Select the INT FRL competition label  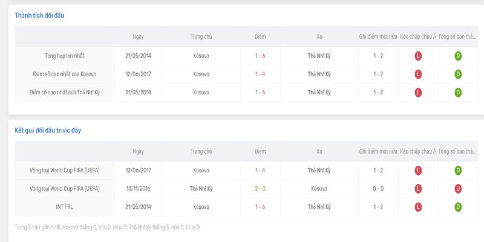point(65,207)
